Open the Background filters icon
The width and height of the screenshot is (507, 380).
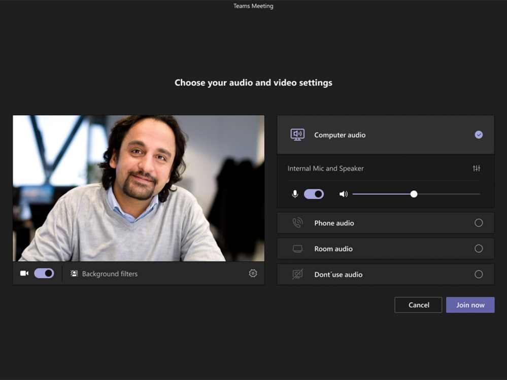coord(74,273)
